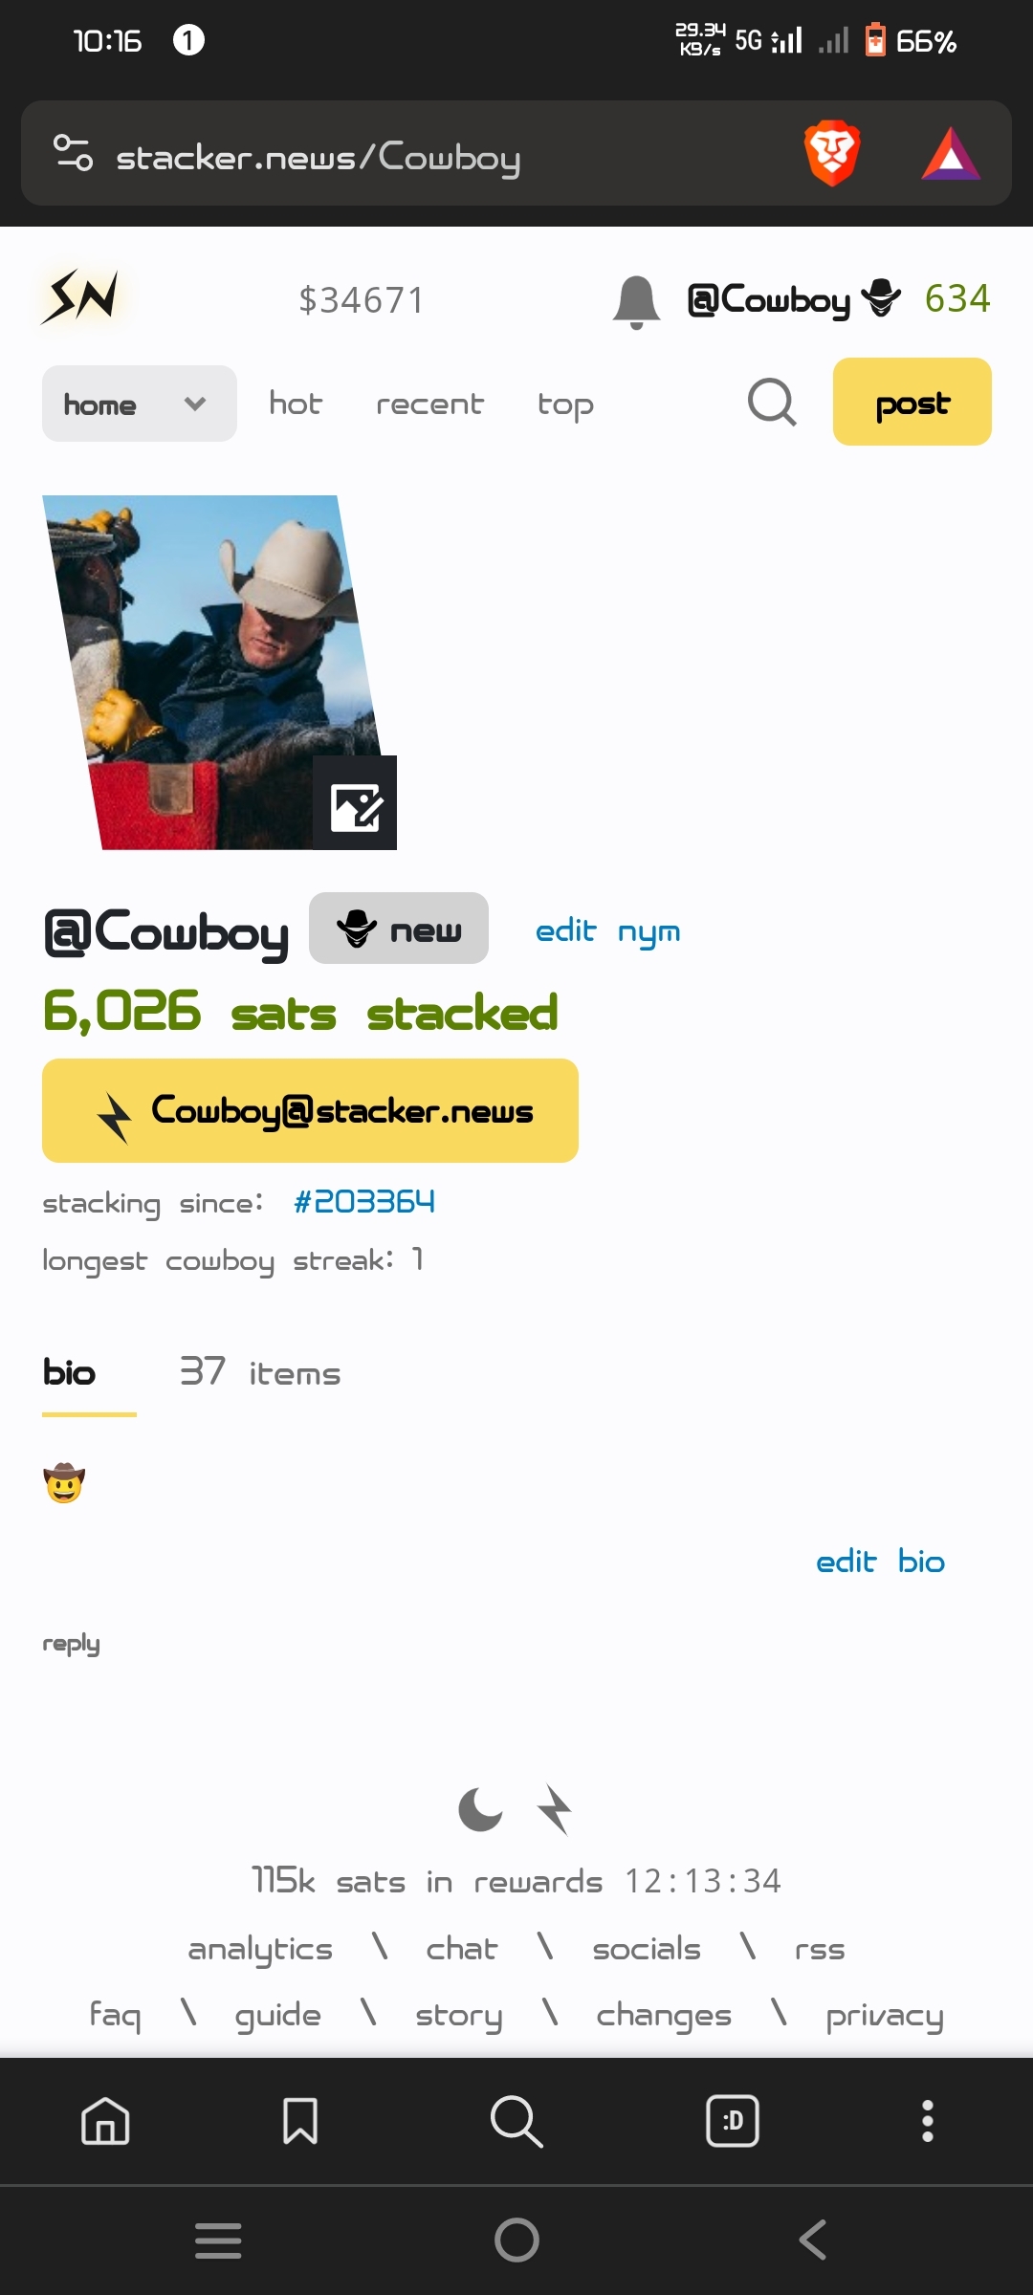Image resolution: width=1033 pixels, height=2295 pixels.
Task: Click the yellow post button
Action: [912, 402]
